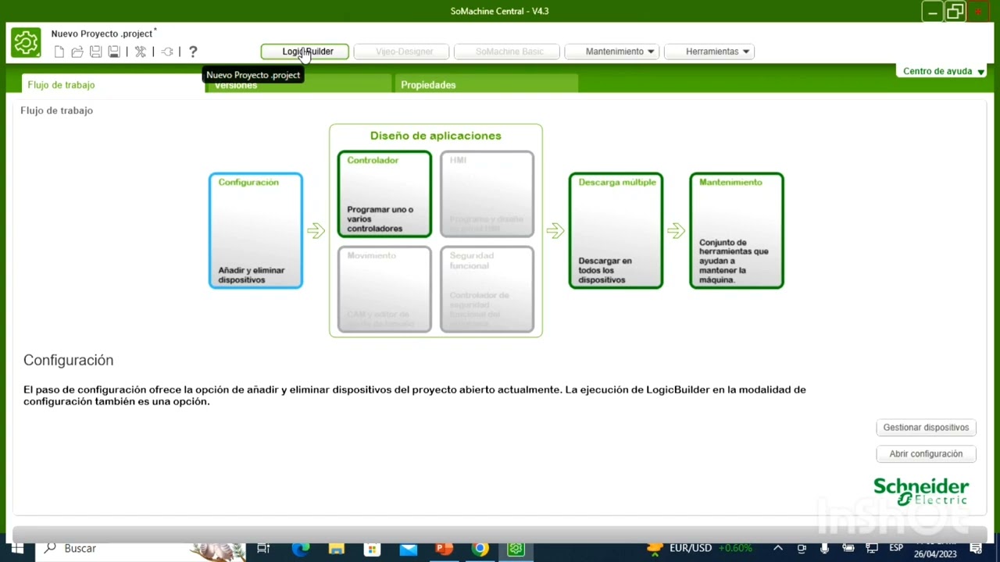Show hidden system tray icons
Image resolution: width=1000 pixels, height=562 pixels.
778,549
